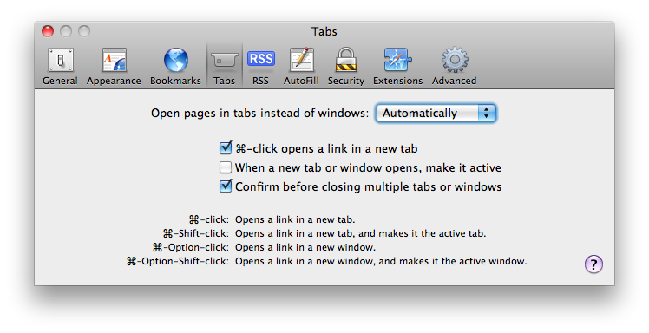Screen dimensions: 649x333
Task: Click the '⌘-Option-click:' shortcut label
Action: point(190,247)
